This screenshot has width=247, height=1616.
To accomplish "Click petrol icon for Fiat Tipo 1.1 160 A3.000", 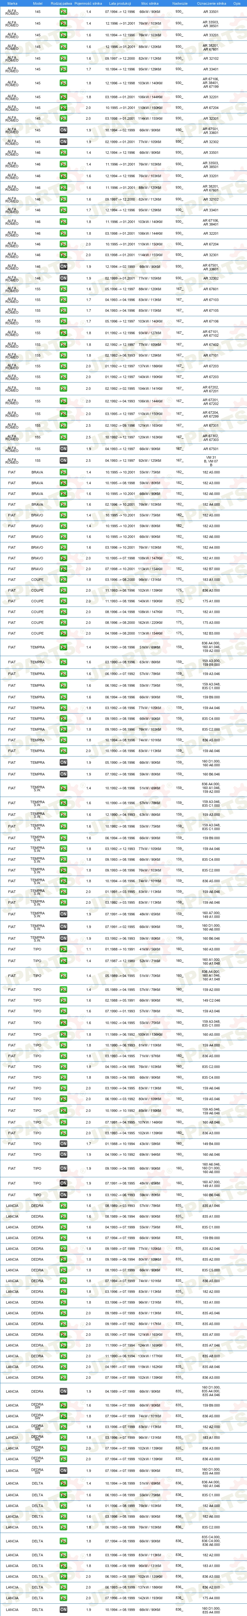I will [63, 949].
